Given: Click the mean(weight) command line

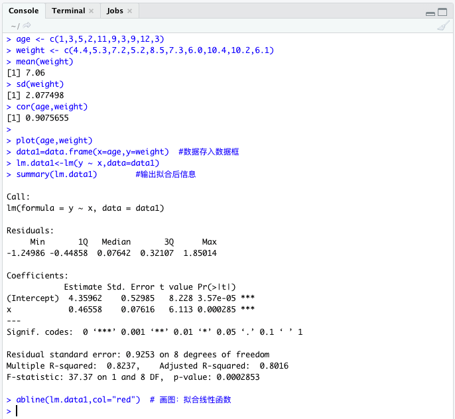Looking at the screenshot, I should point(44,62).
